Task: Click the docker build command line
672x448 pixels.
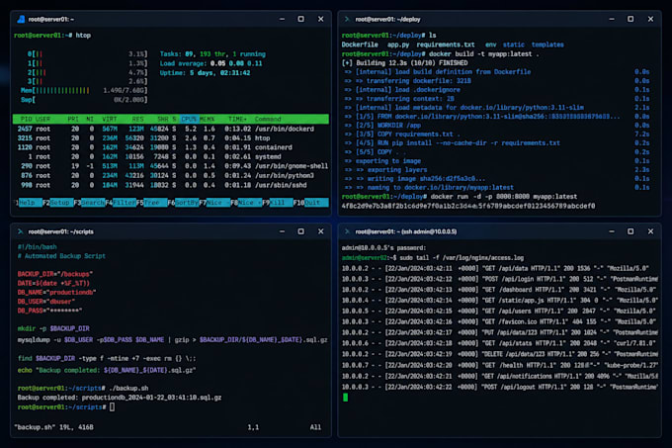Action: (440, 54)
